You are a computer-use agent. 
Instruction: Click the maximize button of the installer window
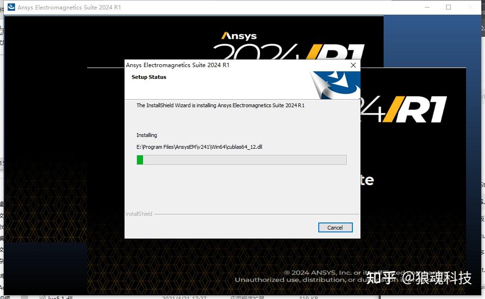tap(448, 7)
